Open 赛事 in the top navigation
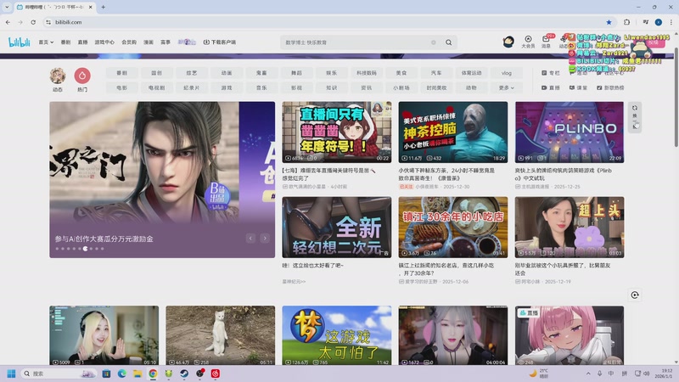679x382 pixels. [x=166, y=42]
